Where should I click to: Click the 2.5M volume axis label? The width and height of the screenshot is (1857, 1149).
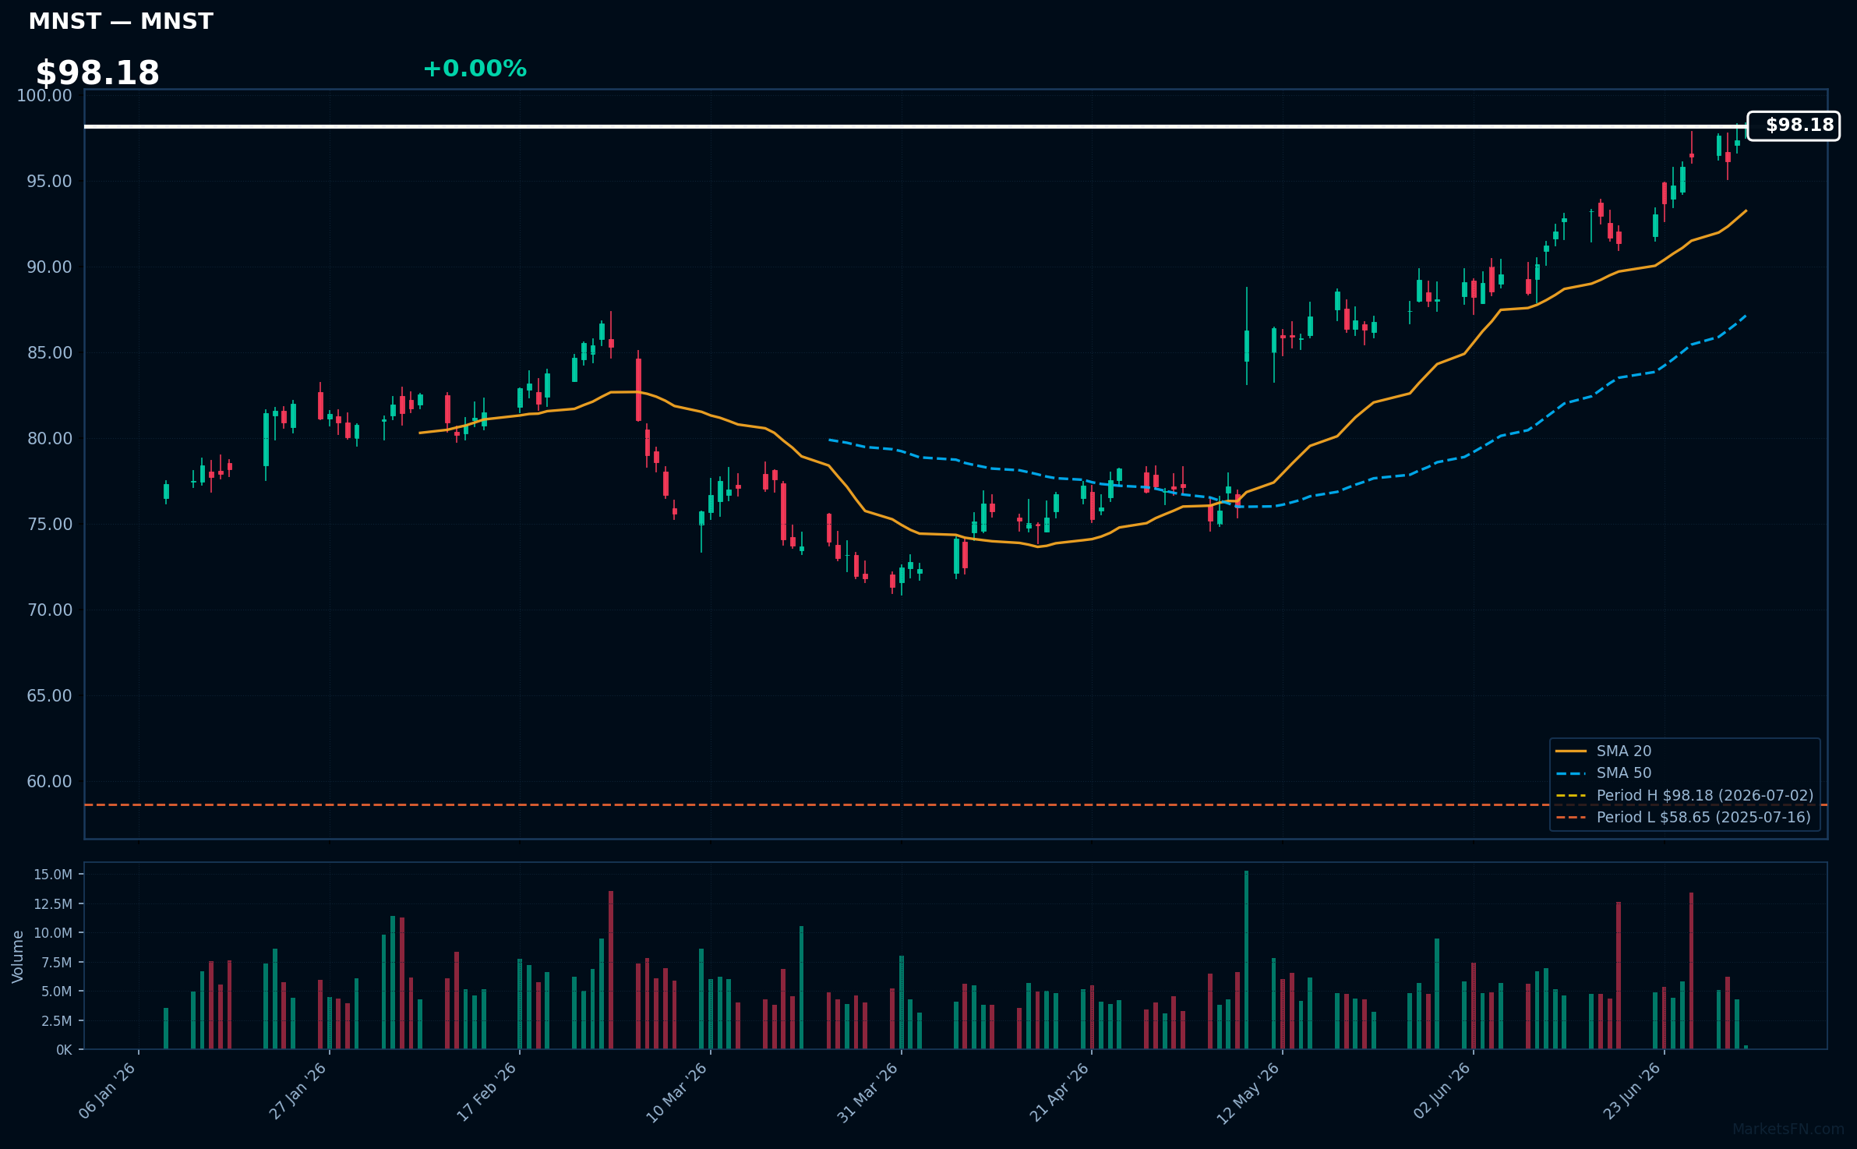click(x=57, y=1021)
